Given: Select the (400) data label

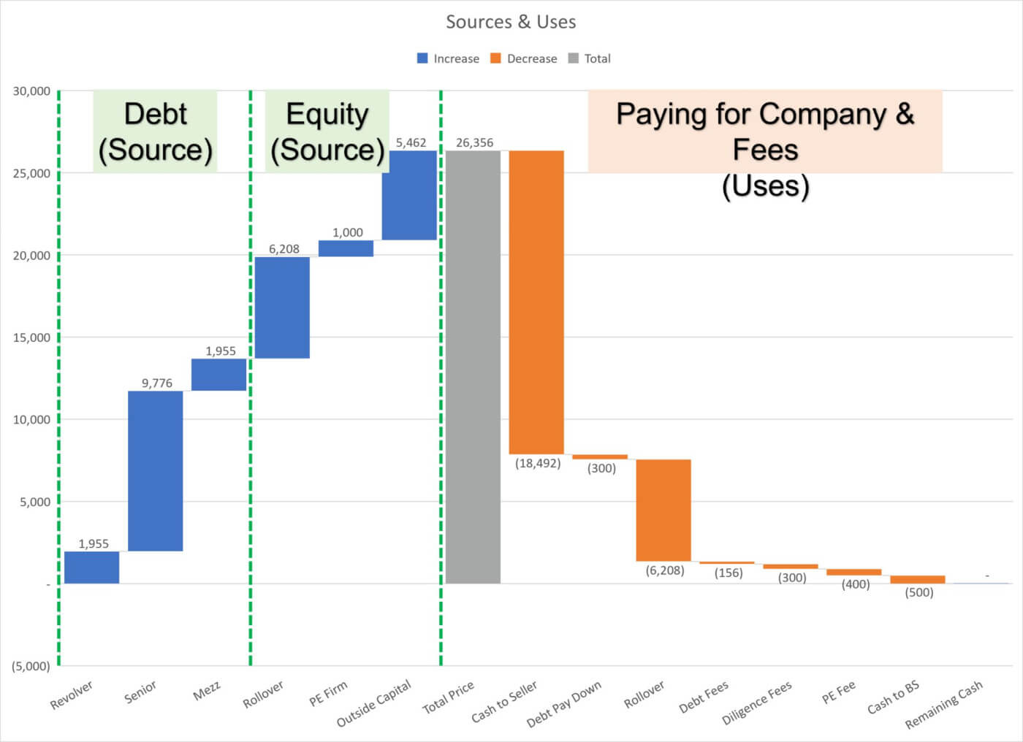Looking at the screenshot, I should pyautogui.click(x=856, y=584).
